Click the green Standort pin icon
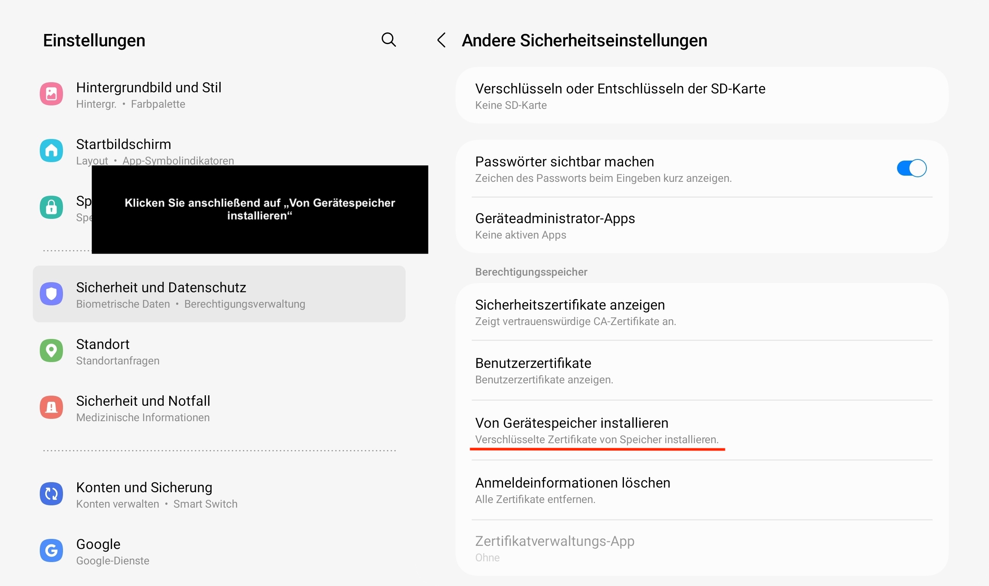The width and height of the screenshot is (989, 586). click(51, 351)
